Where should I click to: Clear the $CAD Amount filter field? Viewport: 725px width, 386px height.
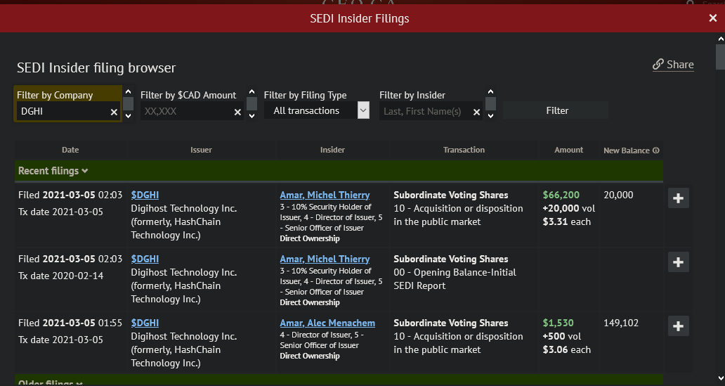237,112
